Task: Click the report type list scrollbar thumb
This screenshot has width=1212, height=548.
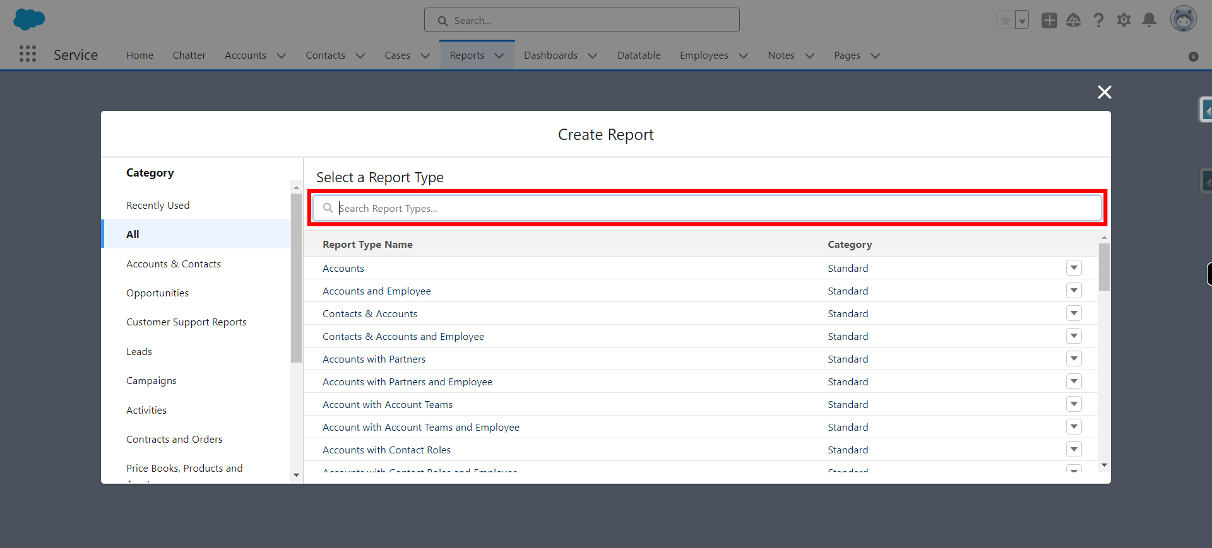Action: point(1104,267)
